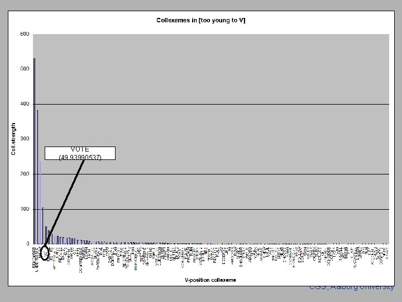Image resolution: width=402 pixels, height=302 pixels.
Task: Click the light-purple third bar
Action: [40, 203]
